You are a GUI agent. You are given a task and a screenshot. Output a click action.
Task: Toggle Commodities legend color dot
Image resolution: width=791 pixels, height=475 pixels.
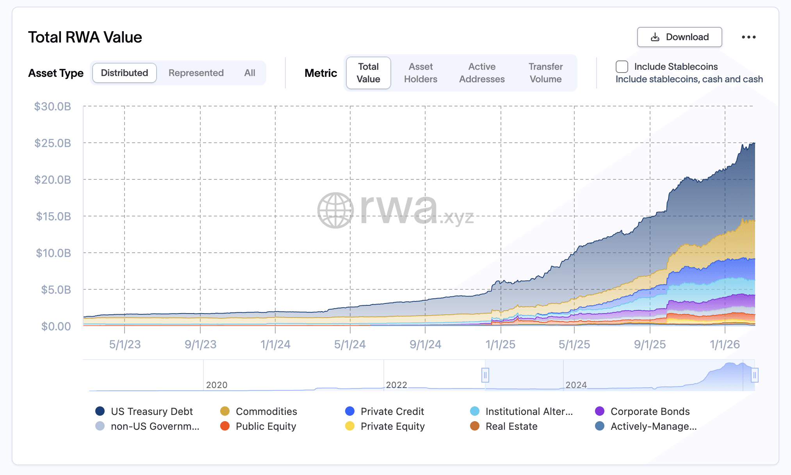click(x=225, y=411)
